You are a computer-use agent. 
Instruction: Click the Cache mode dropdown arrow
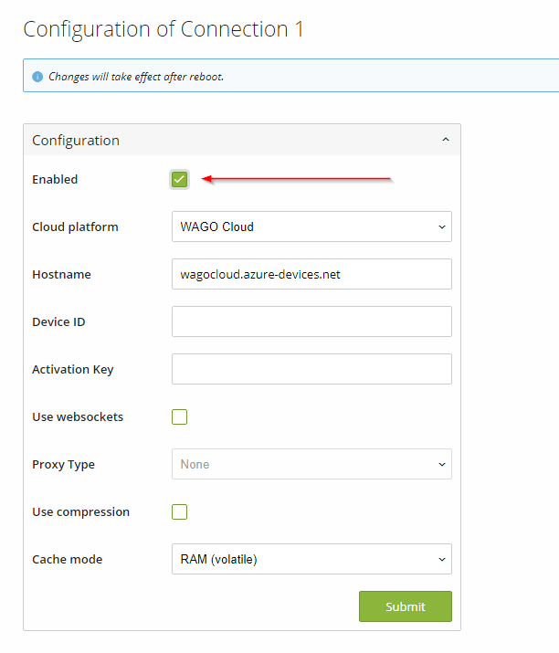[x=442, y=559]
